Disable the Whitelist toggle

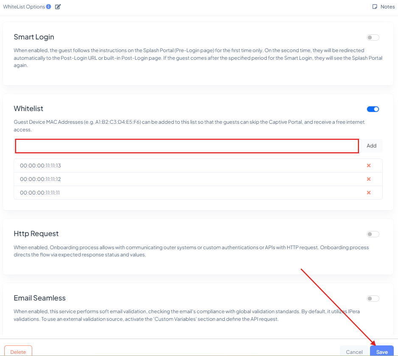tap(373, 109)
